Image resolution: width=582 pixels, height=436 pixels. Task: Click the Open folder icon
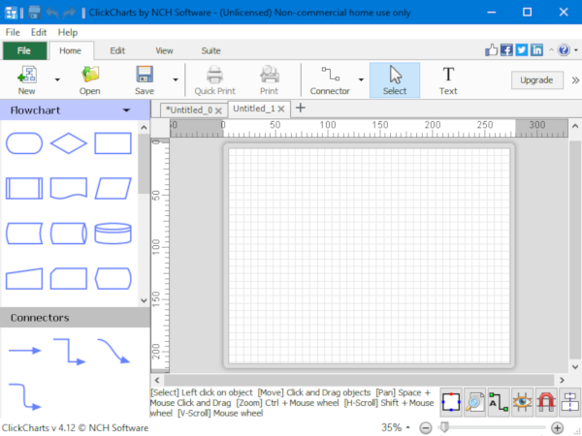click(89, 80)
